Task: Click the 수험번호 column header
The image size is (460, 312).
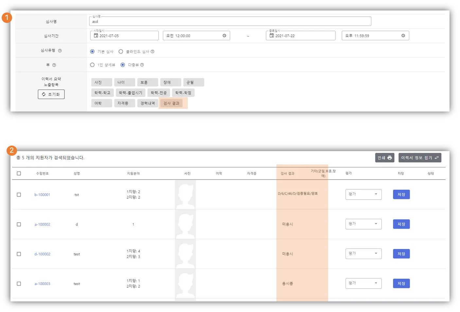Action: click(x=42, y=173)
